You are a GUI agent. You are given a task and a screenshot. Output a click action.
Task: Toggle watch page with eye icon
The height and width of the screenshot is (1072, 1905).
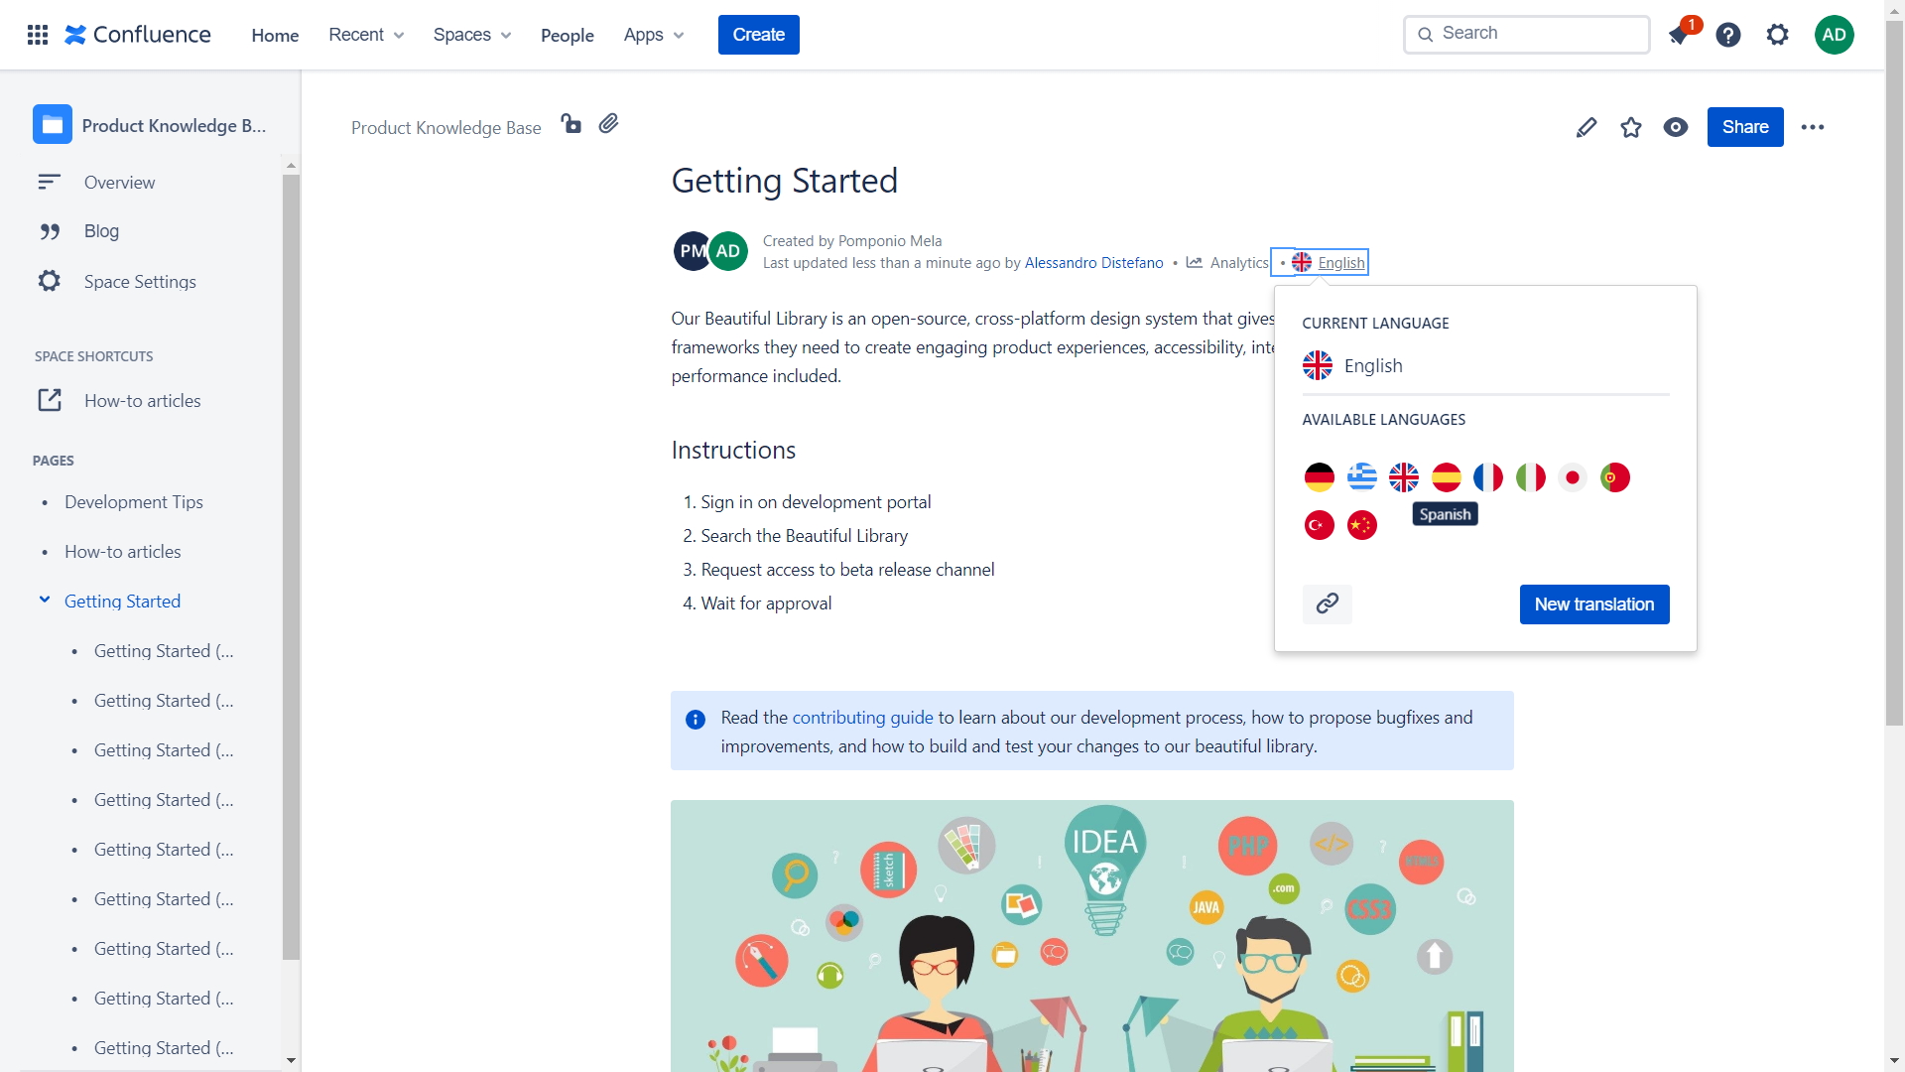[1675, 127]
